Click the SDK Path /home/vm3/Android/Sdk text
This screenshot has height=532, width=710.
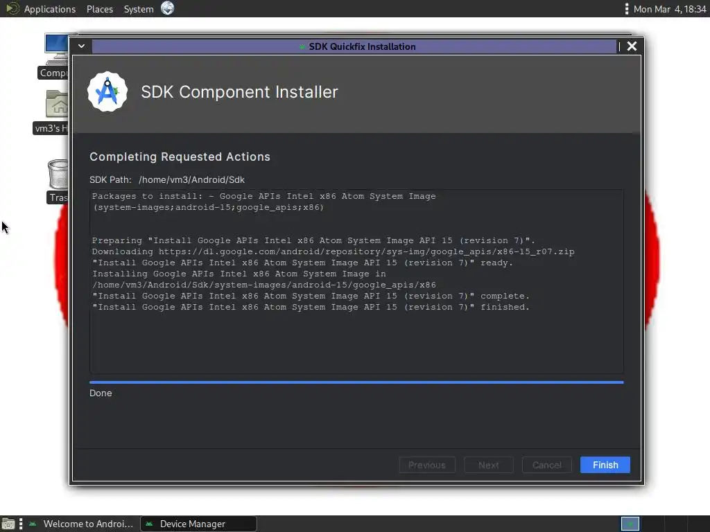point(167,179)
